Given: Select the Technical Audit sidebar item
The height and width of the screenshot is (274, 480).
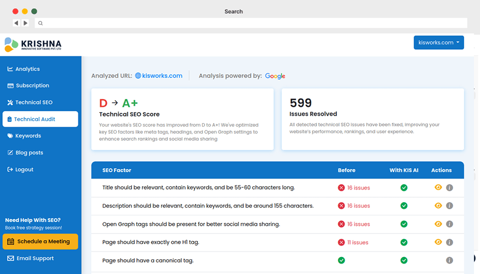Looking at the screenshot, I should click(x=41, y=119).
